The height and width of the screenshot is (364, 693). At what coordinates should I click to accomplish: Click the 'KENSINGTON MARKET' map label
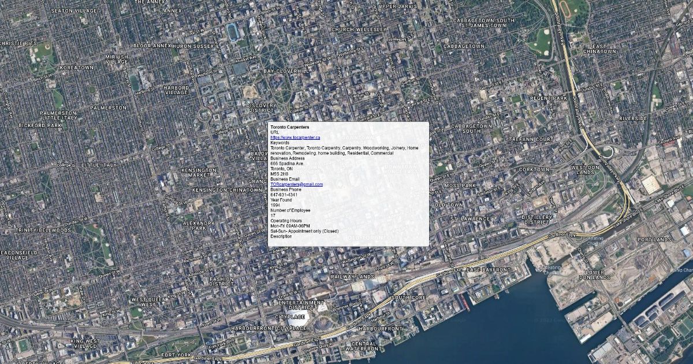point(199,173)
